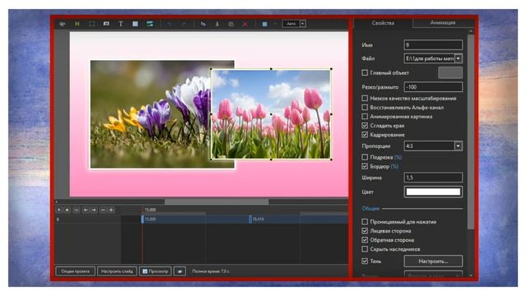Select the crocus flowers image on canvas
This screenshot has width=527, height=296.
click(x=151, y=114)
